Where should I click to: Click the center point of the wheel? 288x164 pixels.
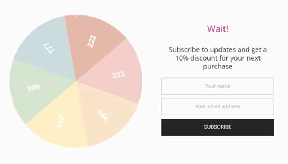pyautogui.click(x=76, y=81)
